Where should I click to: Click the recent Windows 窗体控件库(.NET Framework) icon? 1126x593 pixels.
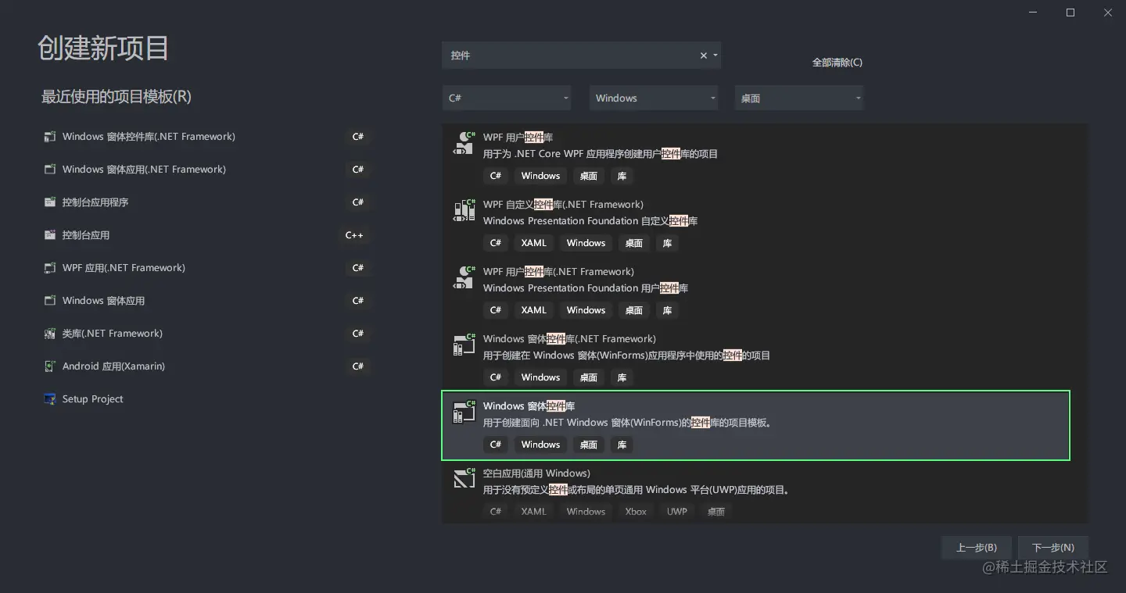(50, 137)
